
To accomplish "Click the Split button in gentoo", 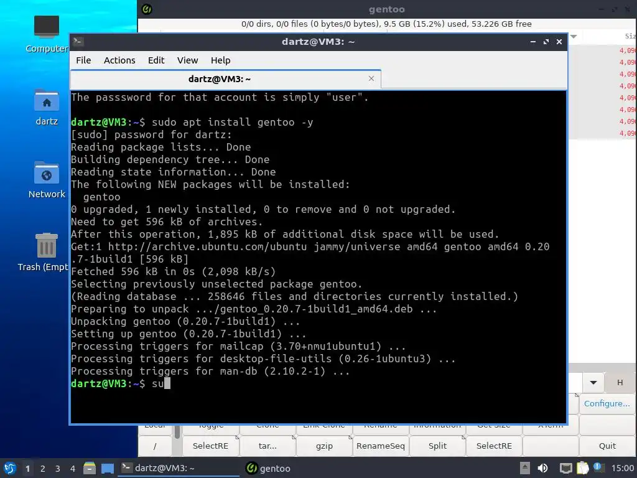I will pos(437,446).
